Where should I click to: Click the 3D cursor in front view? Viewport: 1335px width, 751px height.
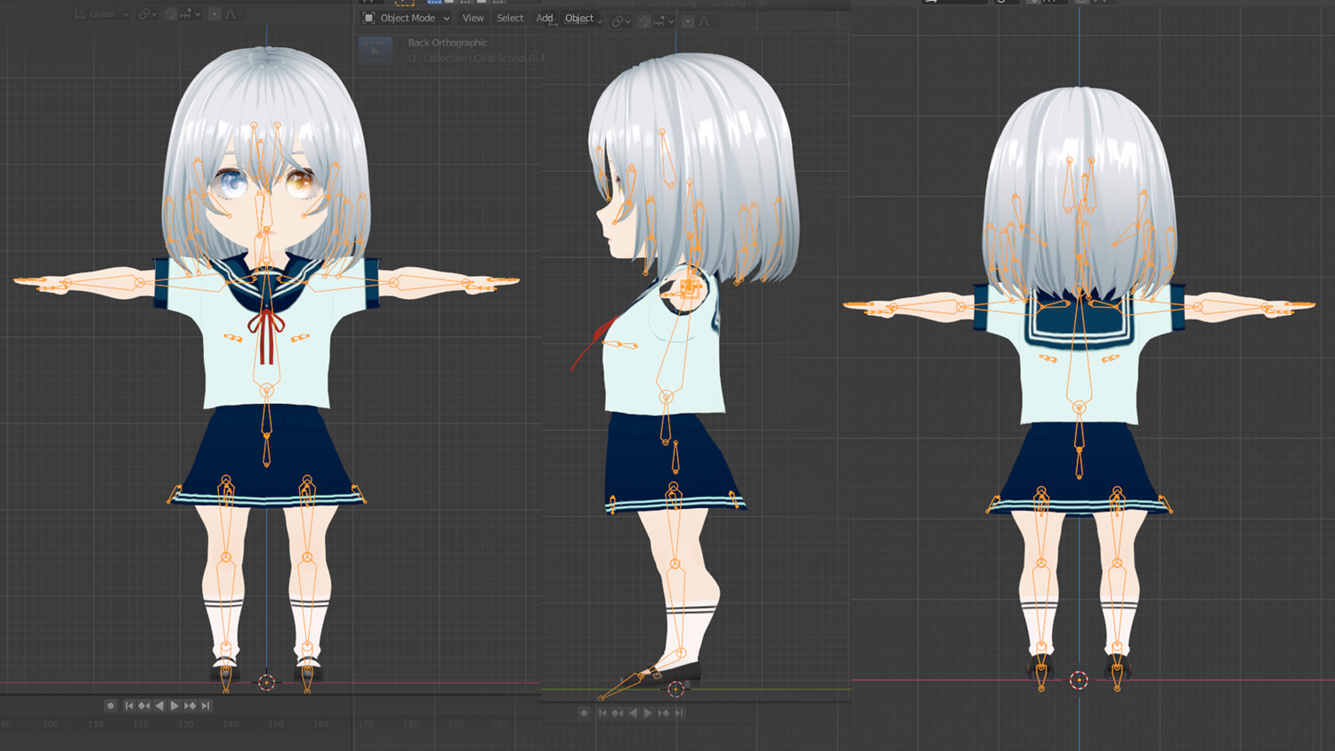coord(266,682)
